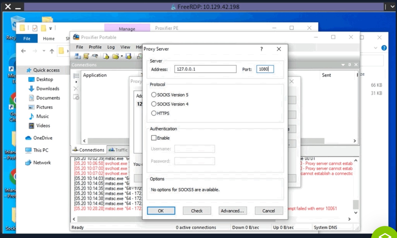Click pin icon on Connections panel header
This screenshot has width=397, height=238.
350,65
